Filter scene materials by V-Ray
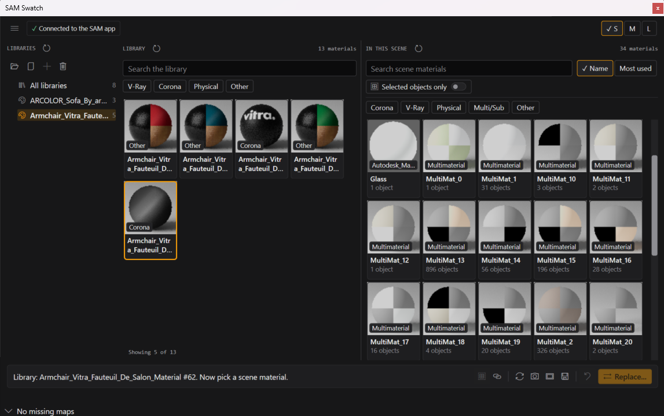664x416 pixels. tap(415, 108)
